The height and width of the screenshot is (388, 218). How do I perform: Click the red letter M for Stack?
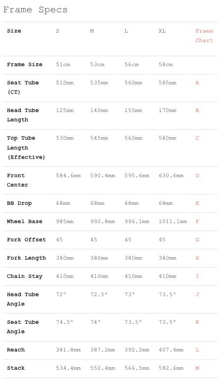197,368
